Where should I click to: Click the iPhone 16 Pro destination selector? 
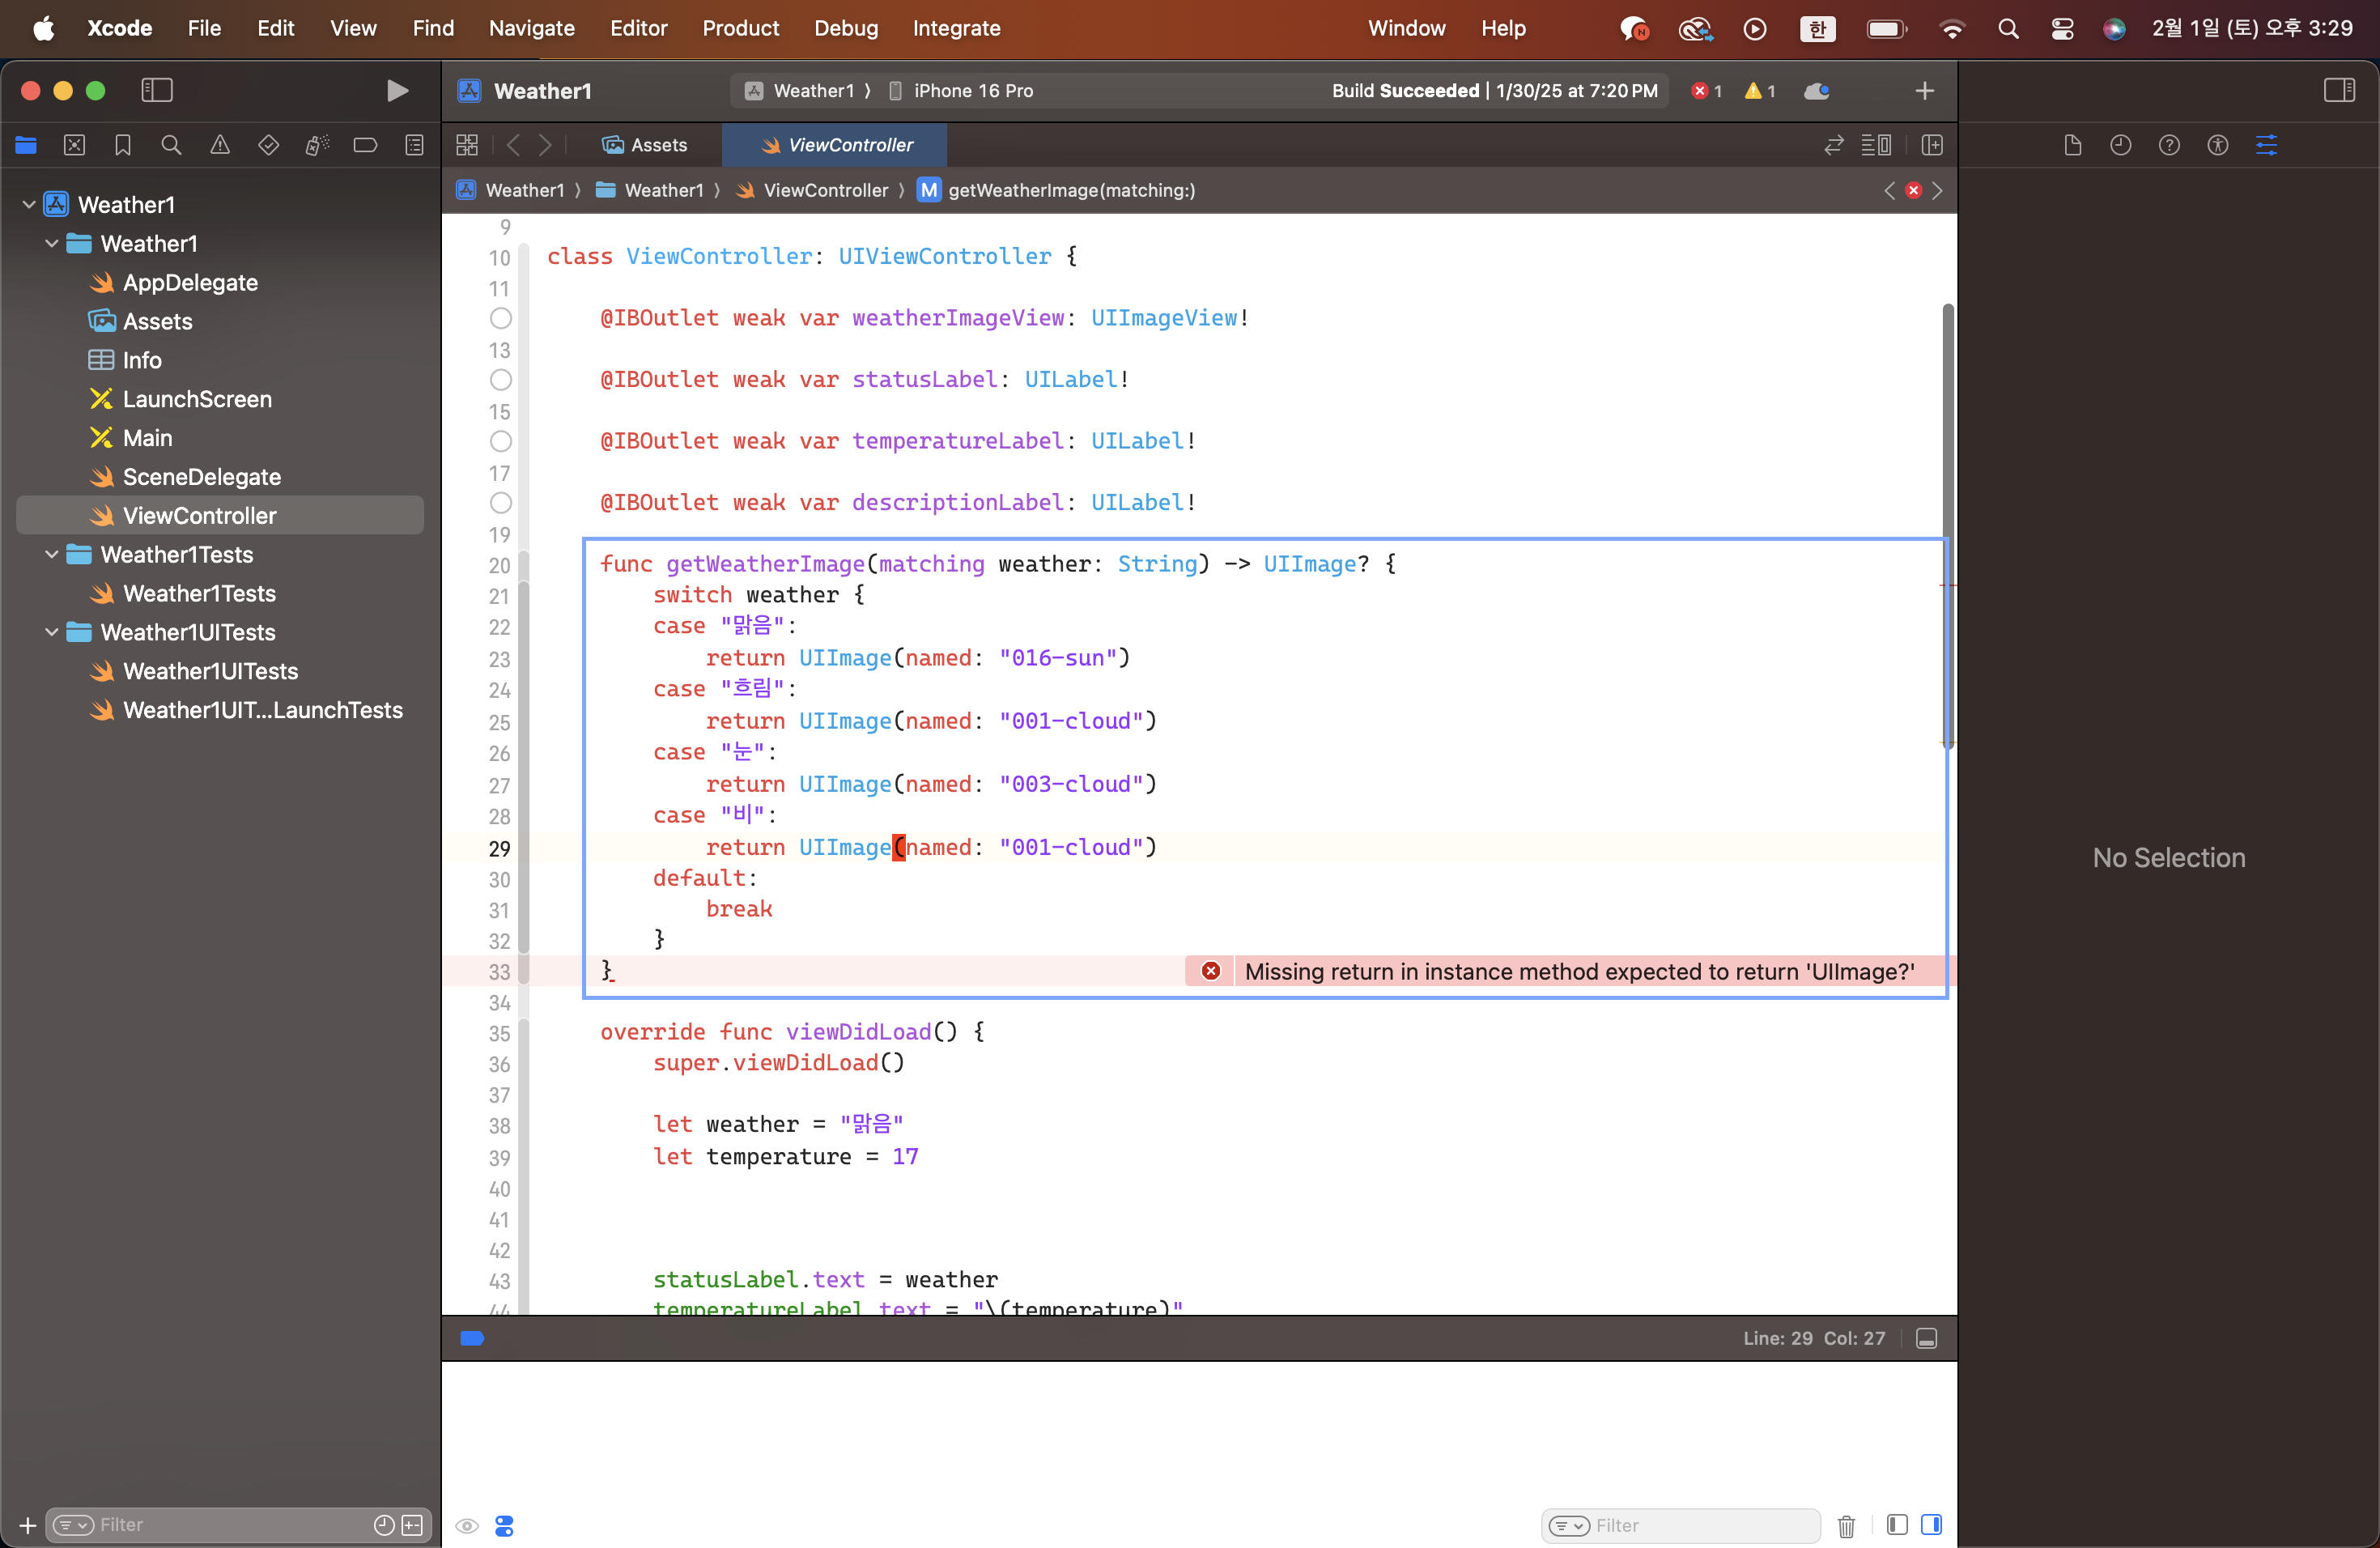click(x=972, y=91)
